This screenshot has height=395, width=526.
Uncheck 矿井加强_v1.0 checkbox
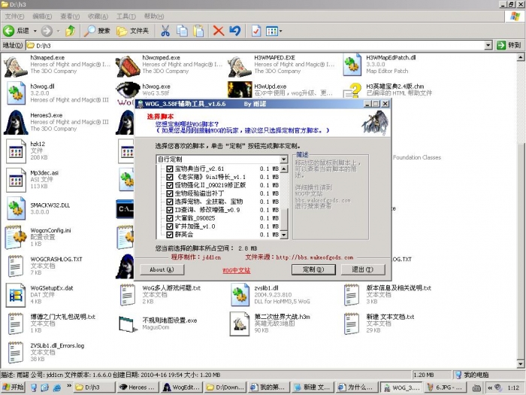pos(170,226)
